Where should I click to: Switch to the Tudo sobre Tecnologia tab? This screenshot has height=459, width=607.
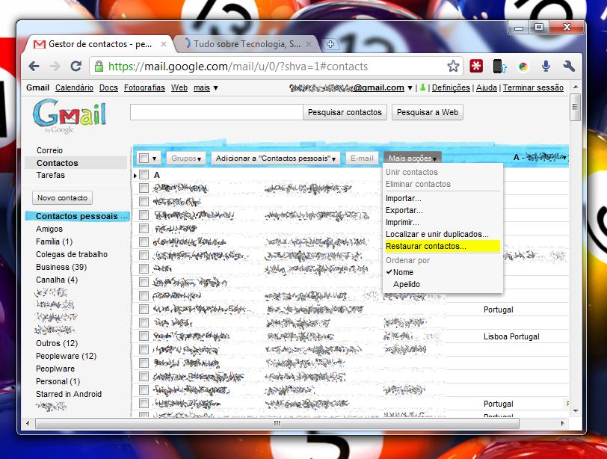tap(247, 44)
